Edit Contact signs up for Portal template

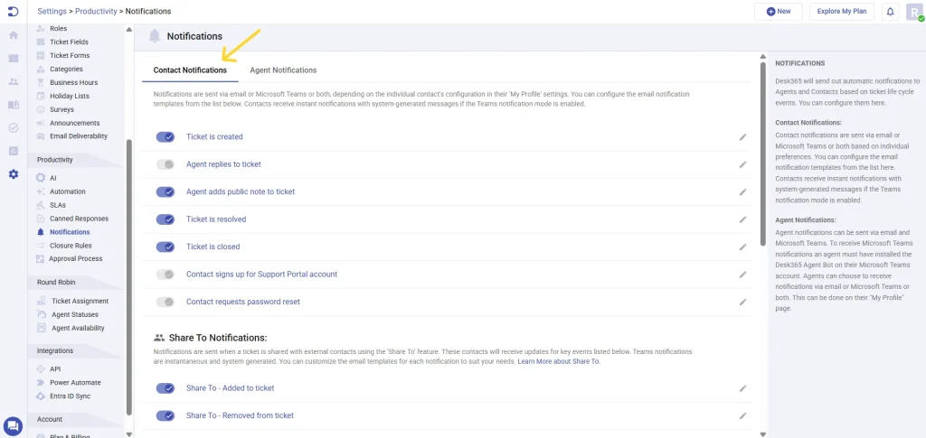click(x=743, y=275)
